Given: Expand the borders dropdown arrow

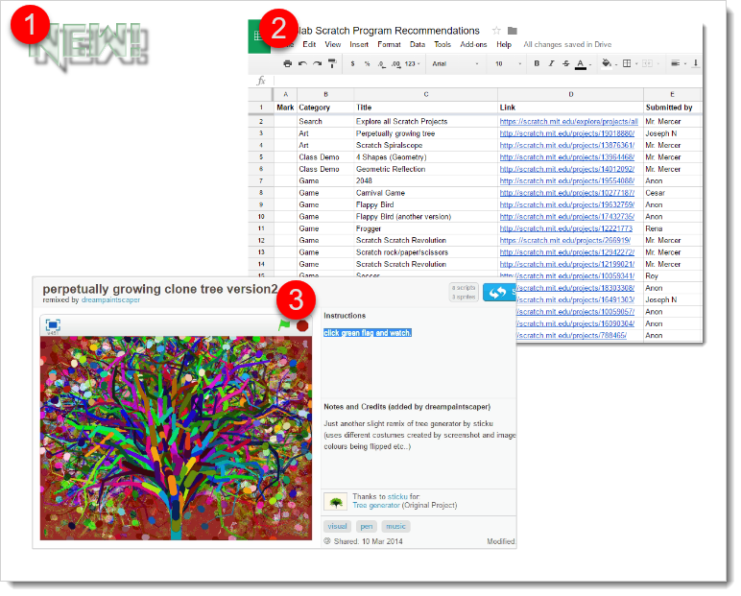Looking at the screenshot, I should coord(636,64).
